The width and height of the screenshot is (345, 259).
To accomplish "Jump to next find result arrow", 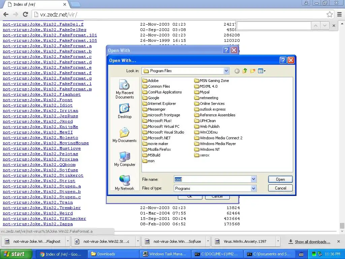I will pyautogui.click(x=325, y=26).
